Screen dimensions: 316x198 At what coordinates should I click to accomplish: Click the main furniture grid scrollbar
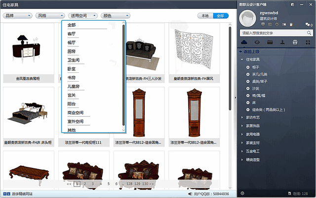(x=230, y=69)
